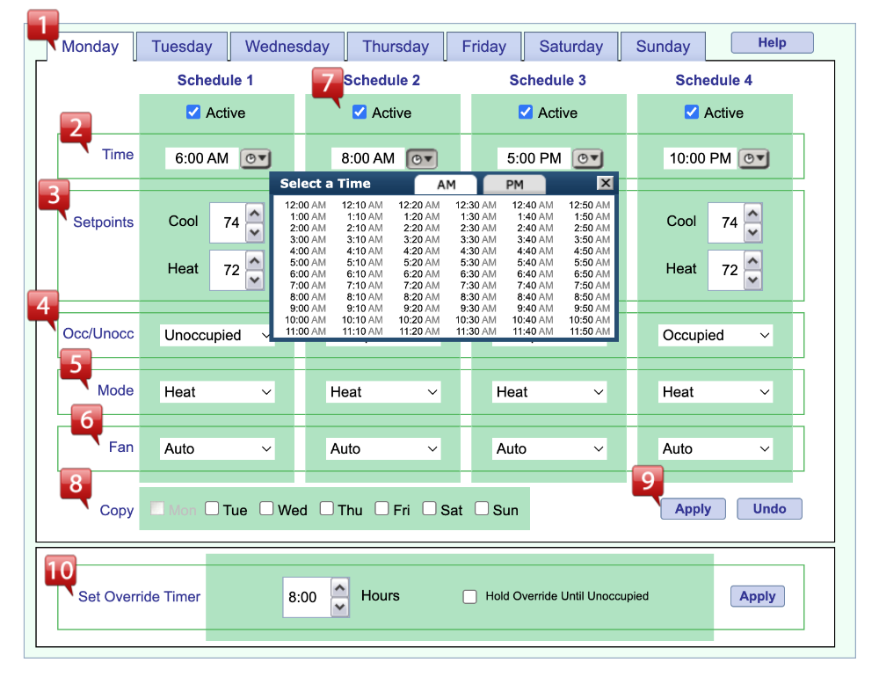Increase Schedule 1 Cool setpoint with up arrow
Image resolution: width=879 pixels, height=677 pixels.
[x=254, y=213]
